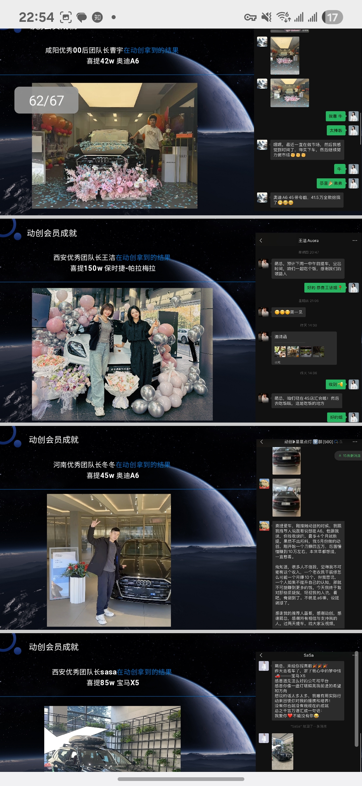Tap the 奥迪A6 41.5万全款 message bubble

307,200
